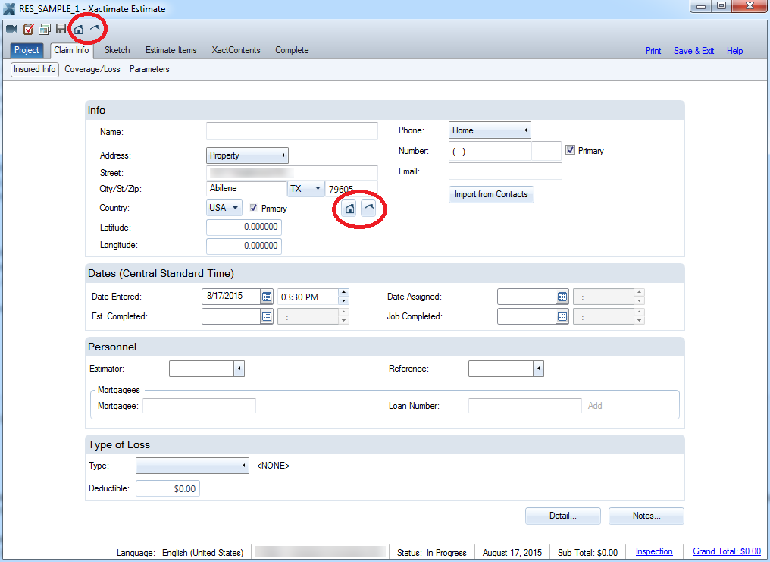The width and height of the screenshot is (770, 562).
Task: Open calendar picker for Est. Completed
Action: pos(267,317)
